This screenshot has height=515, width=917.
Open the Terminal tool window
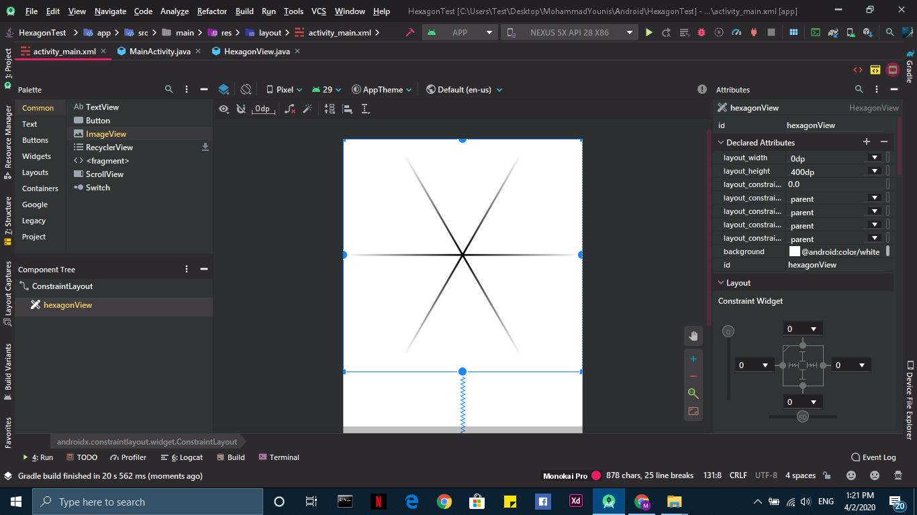tap(279, 457)
